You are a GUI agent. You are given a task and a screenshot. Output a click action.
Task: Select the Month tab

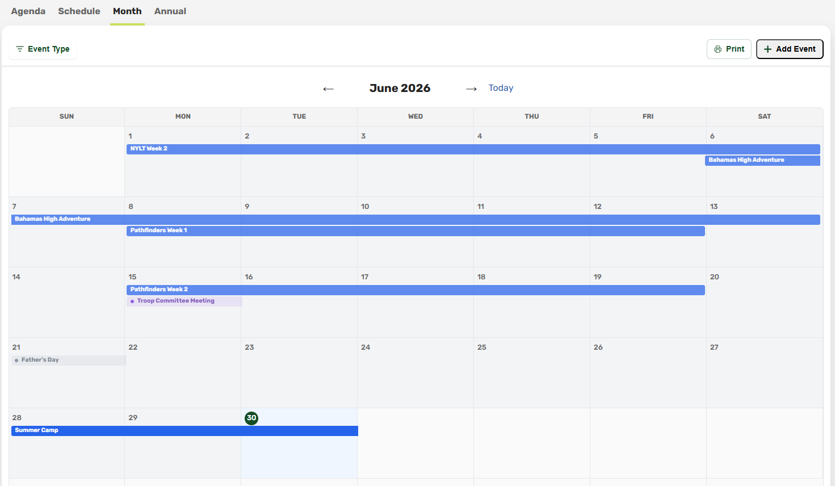coord(127,11)
